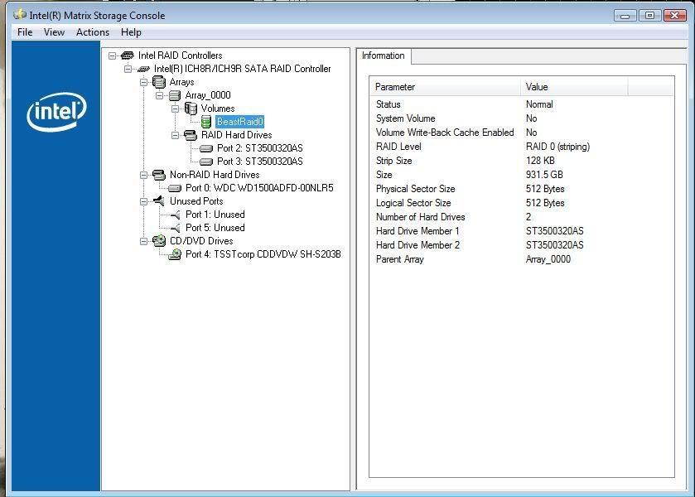The image size is (695, 497).
Task: Click the Parameter column header
Action: tap(445, 87)
